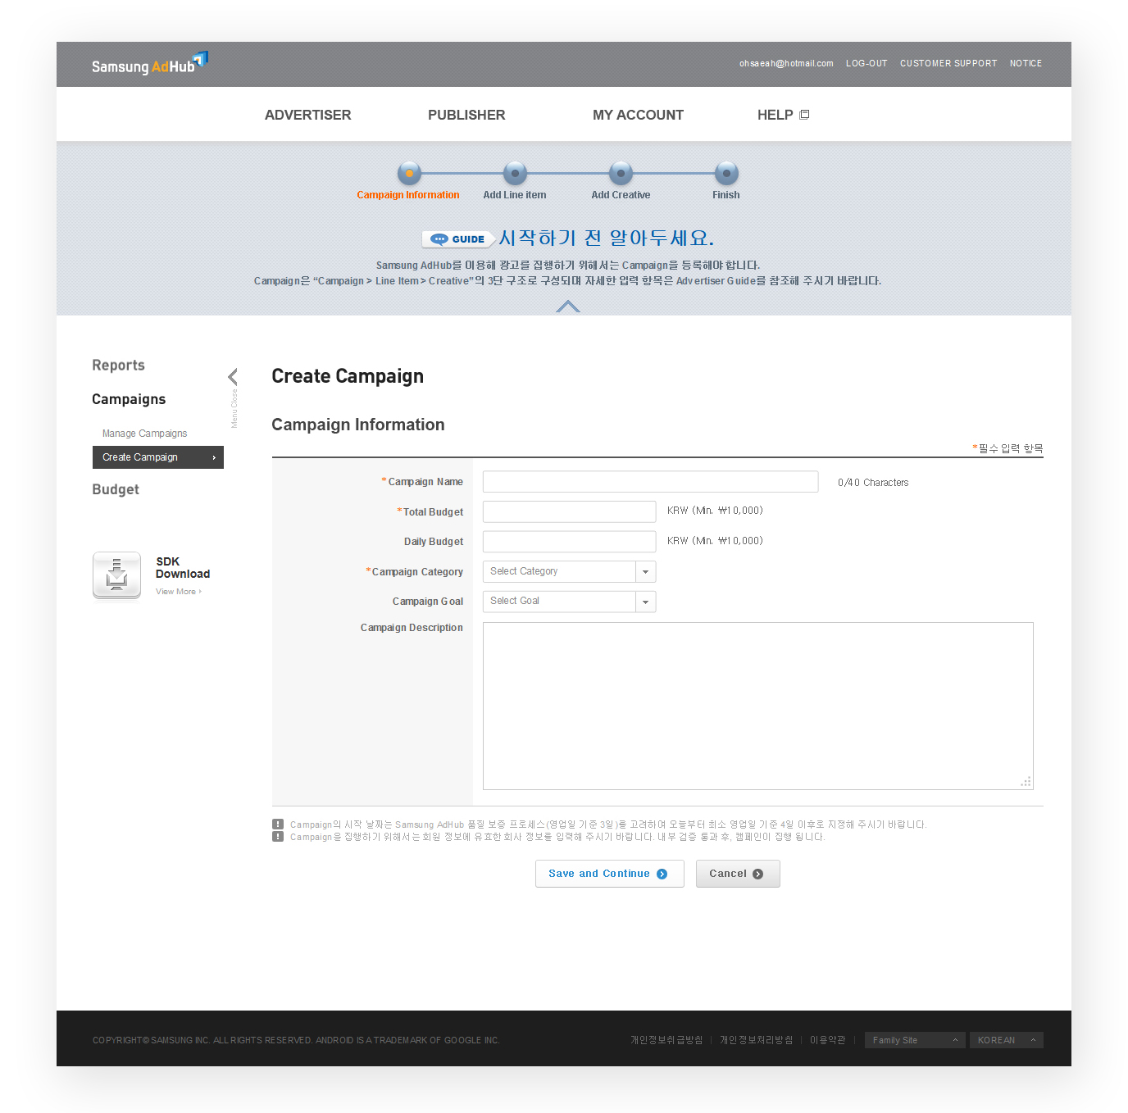Select Manage Campaigns in sidebar
The image size is (1128, 1113).
[144, 434]
